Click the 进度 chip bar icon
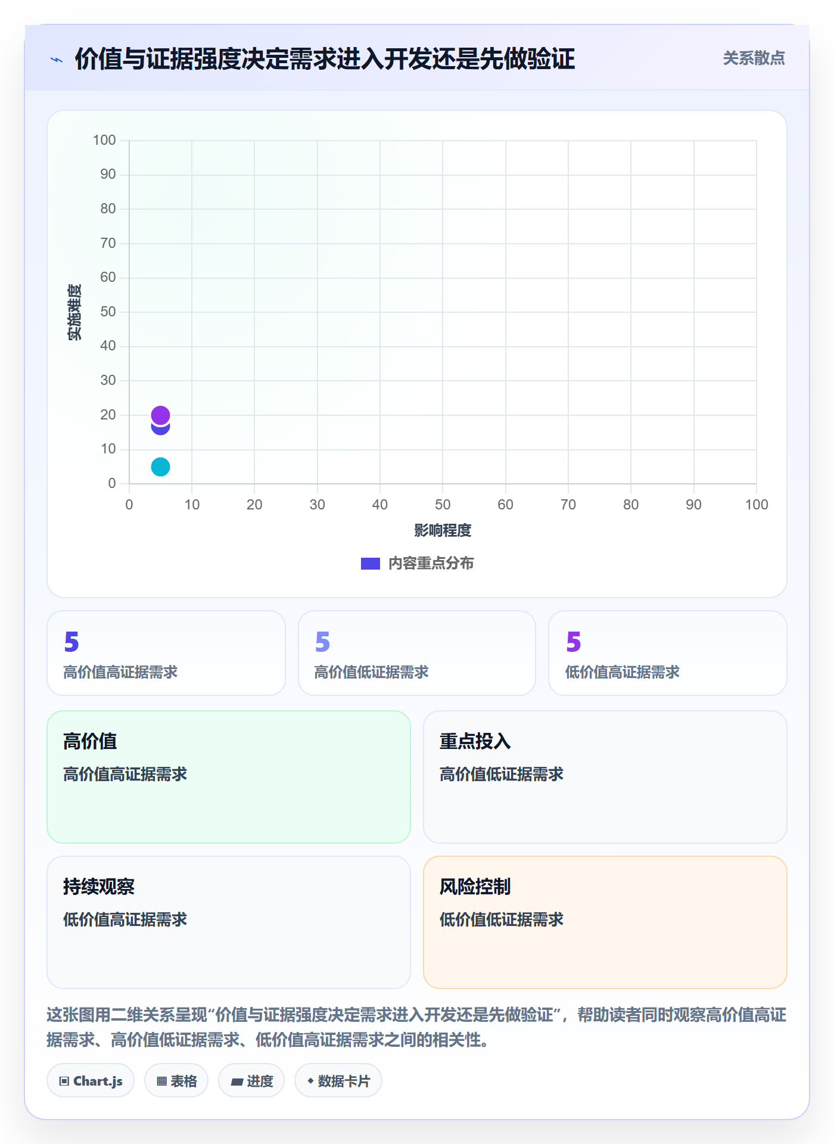Image resolution: width=834 pixels, height=1144 pixels. [x=237, y=1082]
